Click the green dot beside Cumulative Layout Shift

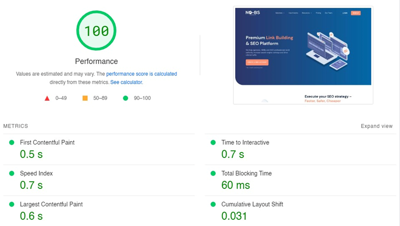point(213,205)
